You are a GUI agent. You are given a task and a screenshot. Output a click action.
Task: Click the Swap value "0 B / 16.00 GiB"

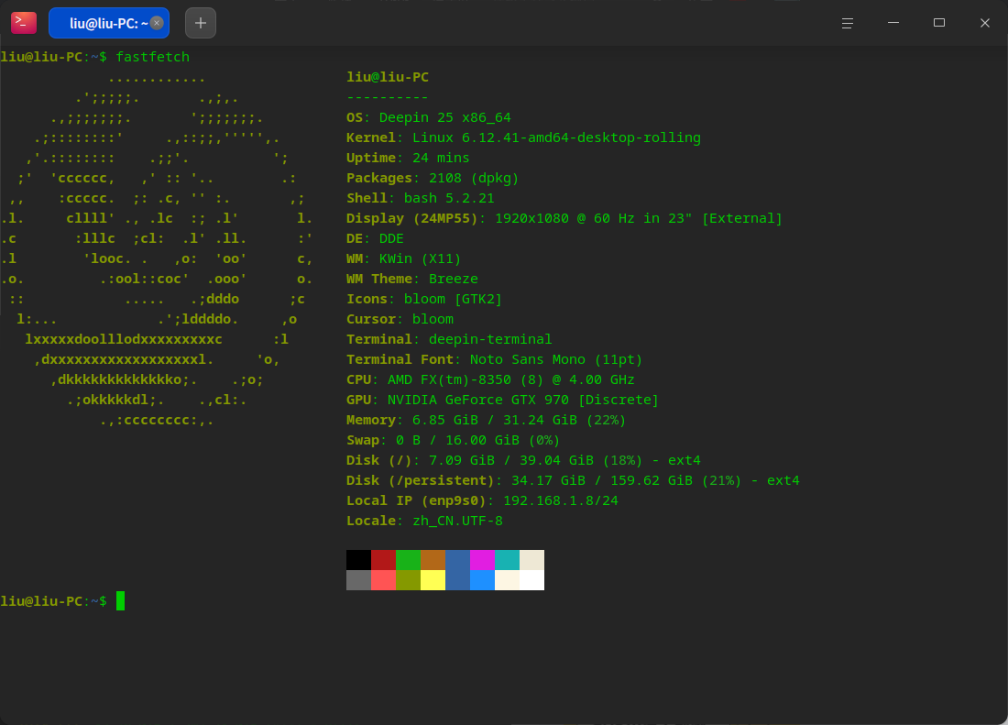click(x=457, y=440)
